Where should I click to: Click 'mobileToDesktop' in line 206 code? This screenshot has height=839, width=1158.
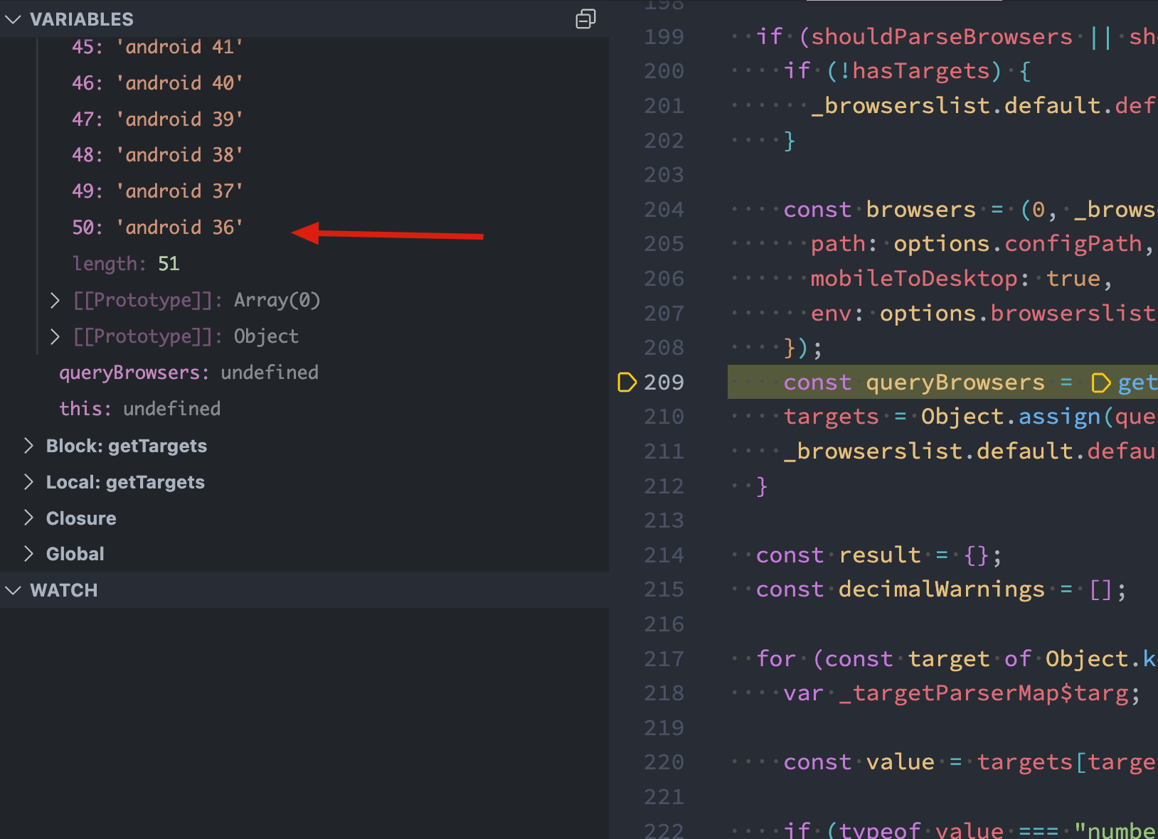(913, 279)
